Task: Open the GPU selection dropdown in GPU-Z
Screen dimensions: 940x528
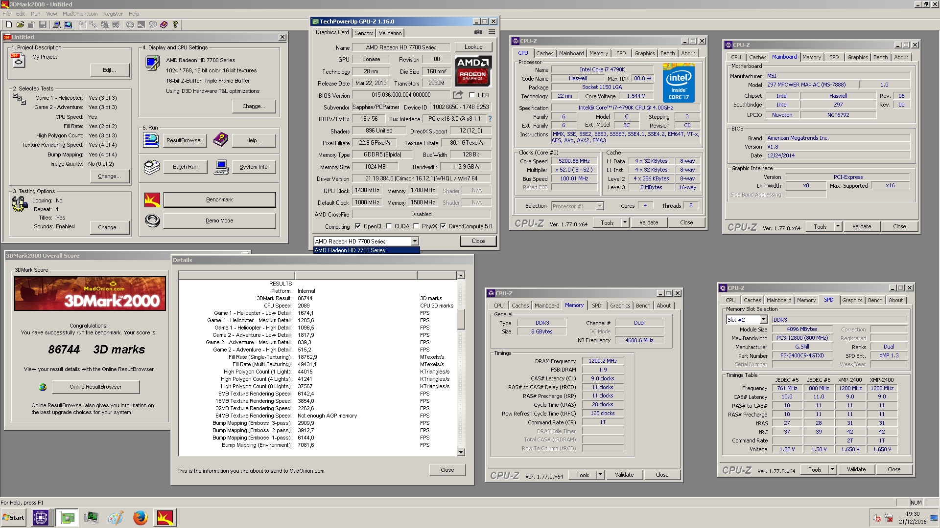Action: (x=415, y=242)
